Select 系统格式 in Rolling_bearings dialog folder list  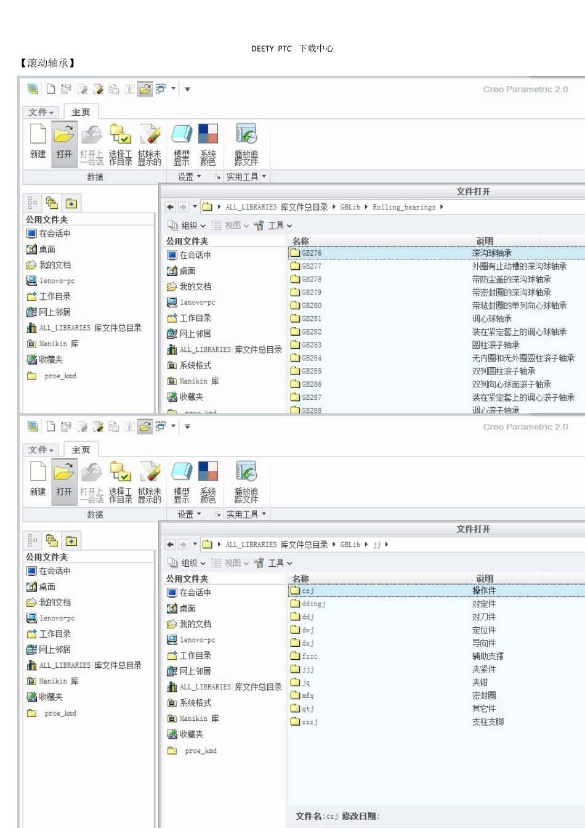tap(190, 365)
